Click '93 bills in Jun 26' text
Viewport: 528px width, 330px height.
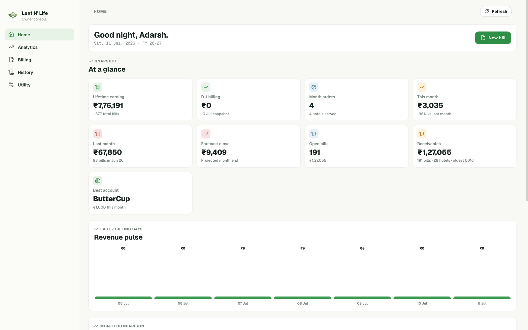(x=108, y=160)
